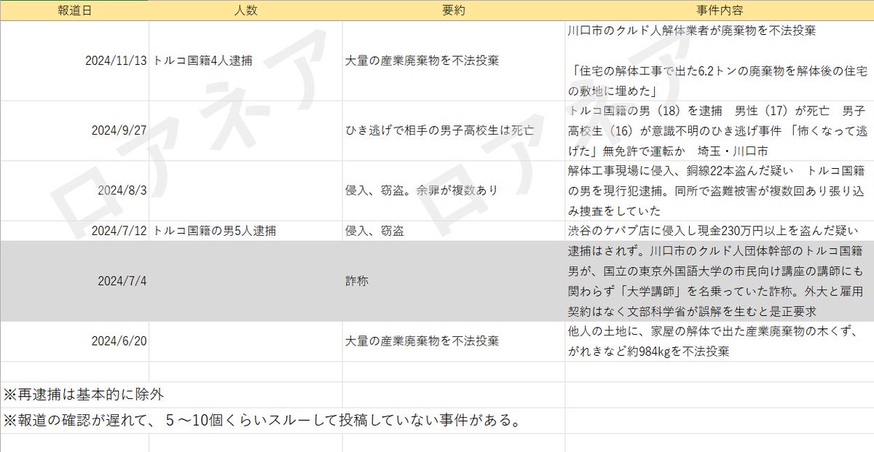Image resolution: width=874 pixels, height=452 pixels.
Task: Click the detail cell about 銅線22本盗んだ疑い
Action: coord(719,191)
